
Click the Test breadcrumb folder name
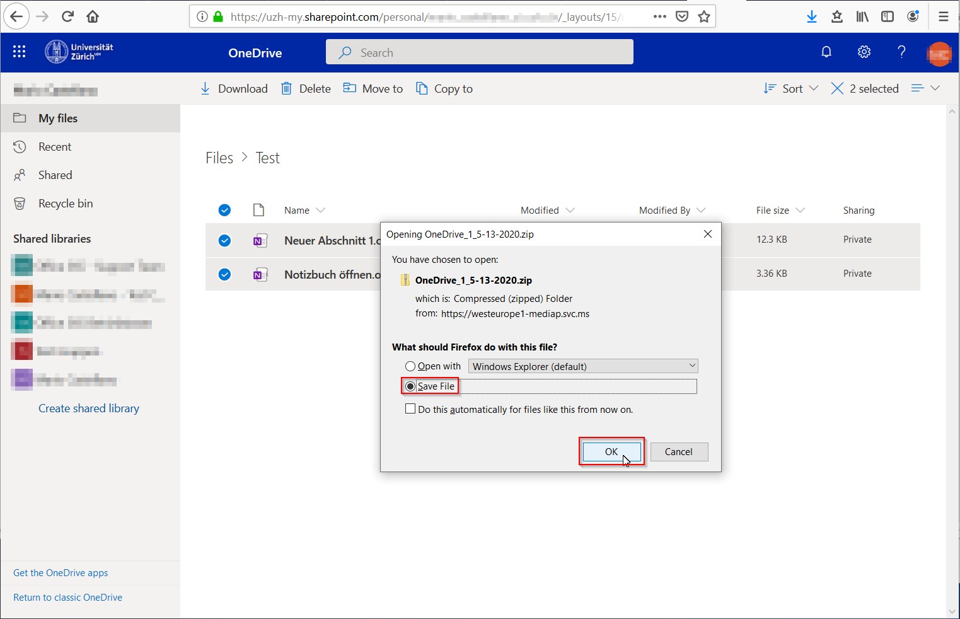tap(267, 158)
